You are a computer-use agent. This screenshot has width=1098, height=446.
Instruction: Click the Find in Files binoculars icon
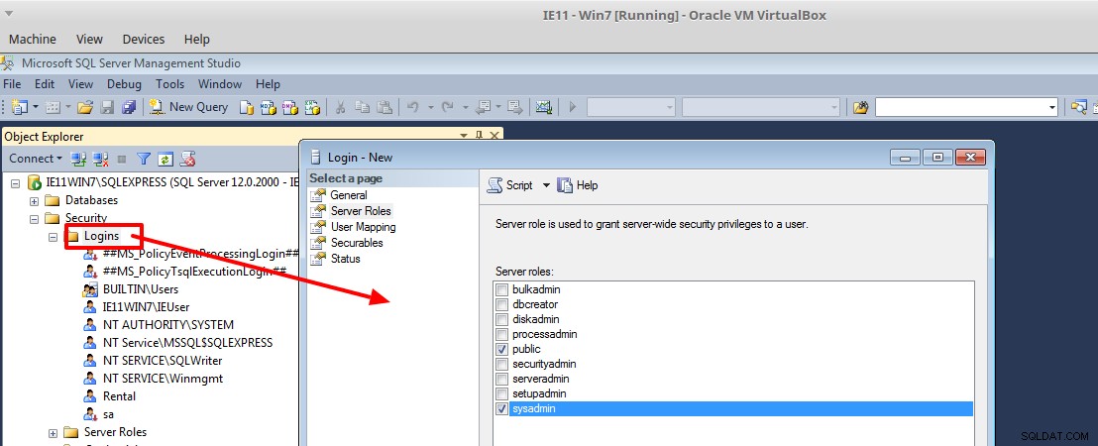pos(860,107)
